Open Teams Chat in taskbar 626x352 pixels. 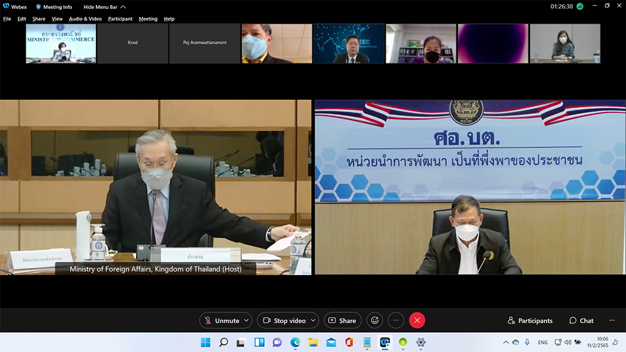click(x=277, y=343)
